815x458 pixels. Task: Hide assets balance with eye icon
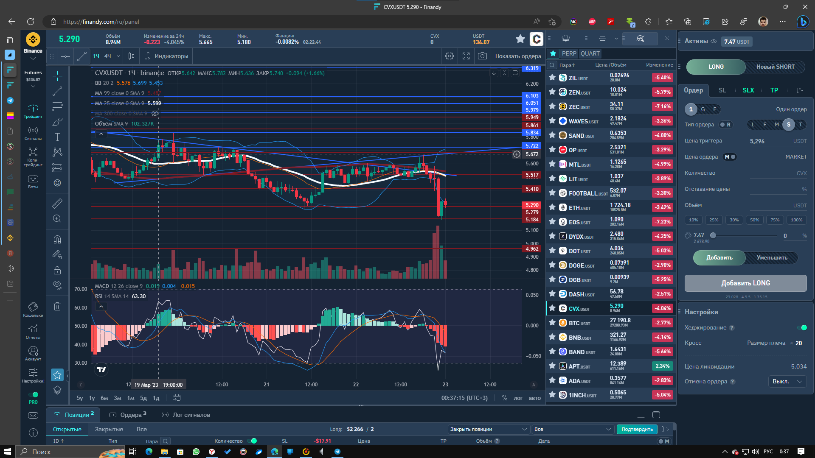pos(714,42)
